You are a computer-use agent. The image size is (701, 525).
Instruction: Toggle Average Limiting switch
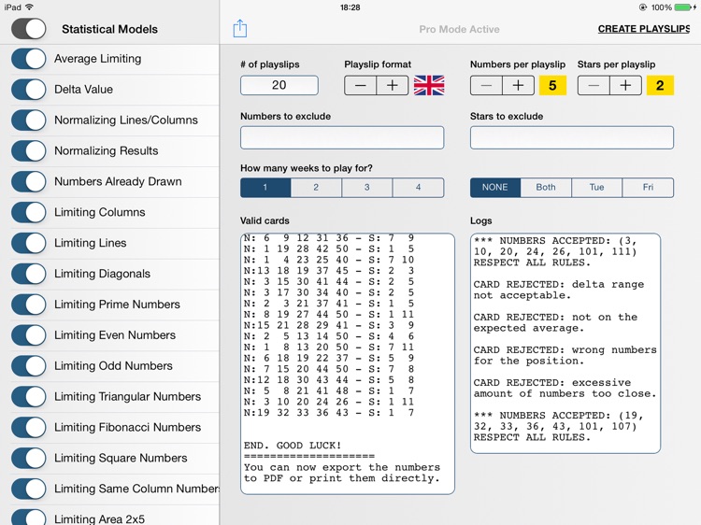(29, 59)
